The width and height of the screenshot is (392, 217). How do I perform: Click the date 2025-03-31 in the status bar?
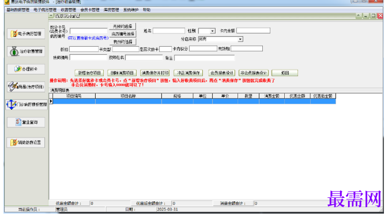click(x=167, y=209)
